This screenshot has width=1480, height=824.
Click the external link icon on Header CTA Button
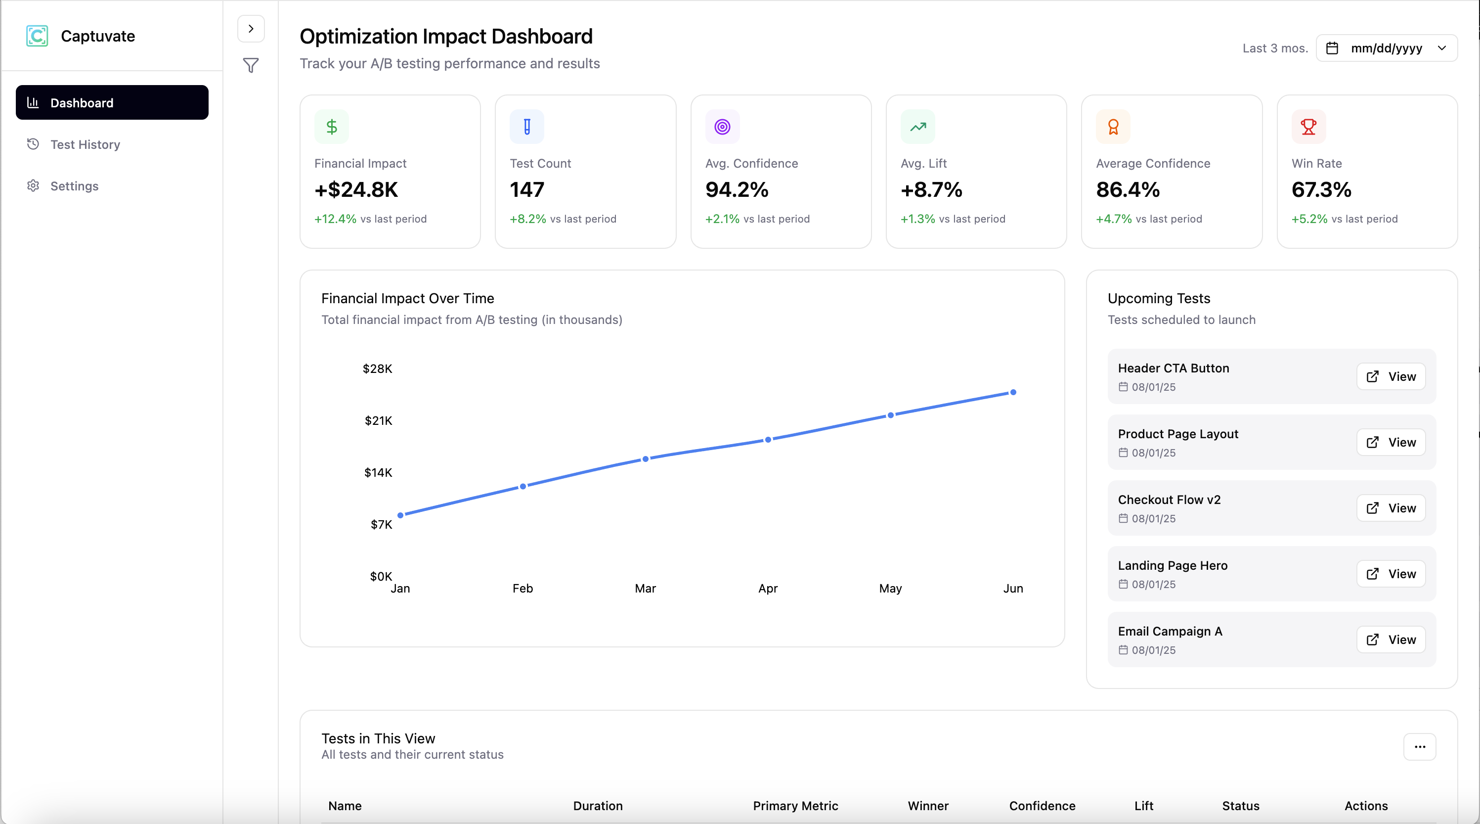pos(1373,377)
